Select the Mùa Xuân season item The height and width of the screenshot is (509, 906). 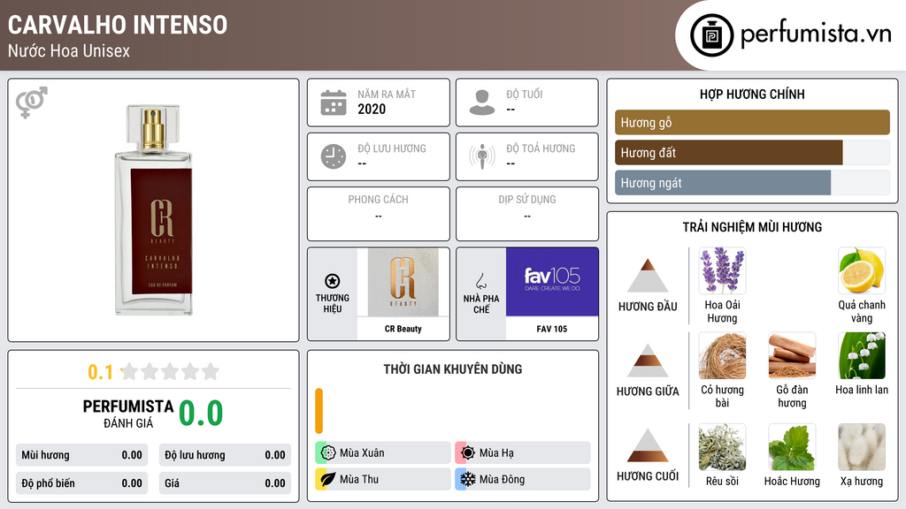[x=383, y=452]
